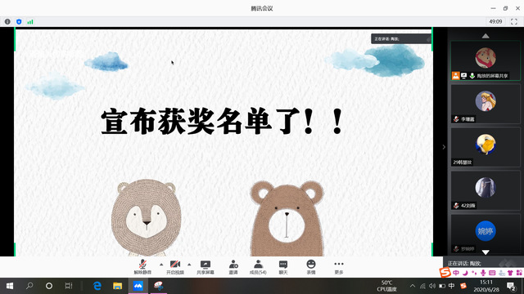Open the 共享屏幕 share screen option
524x294 pixels.
pyautogui.click(x=206, y=267)
